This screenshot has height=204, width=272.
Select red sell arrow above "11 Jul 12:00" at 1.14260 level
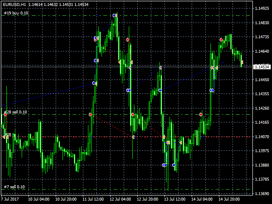point(91,114)
